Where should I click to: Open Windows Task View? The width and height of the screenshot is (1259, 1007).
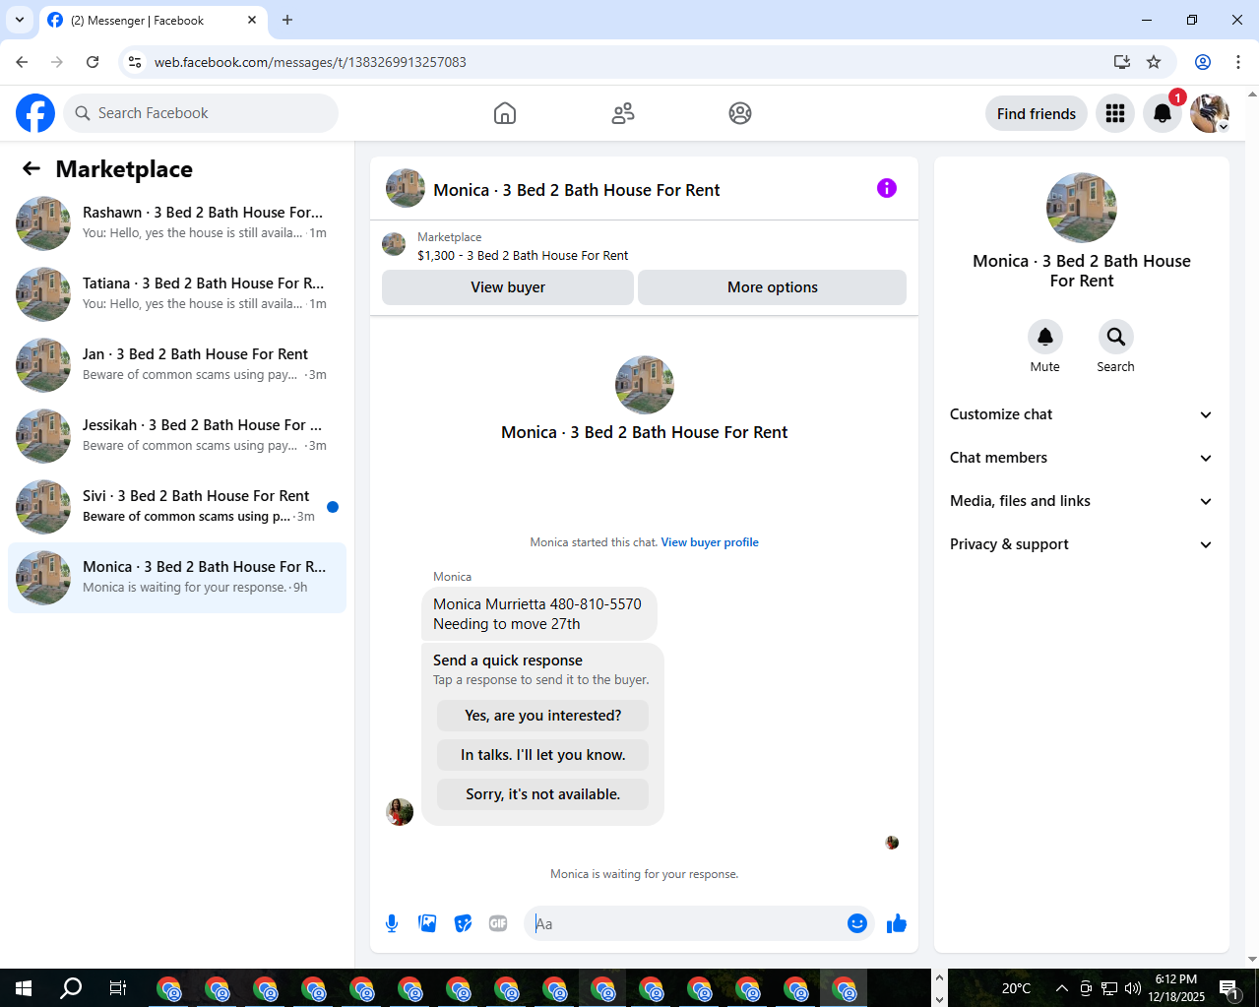118,987
